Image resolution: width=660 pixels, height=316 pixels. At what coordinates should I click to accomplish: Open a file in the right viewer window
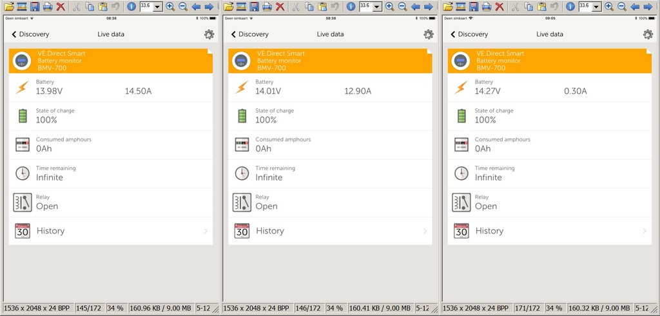(x=448, y=6)
